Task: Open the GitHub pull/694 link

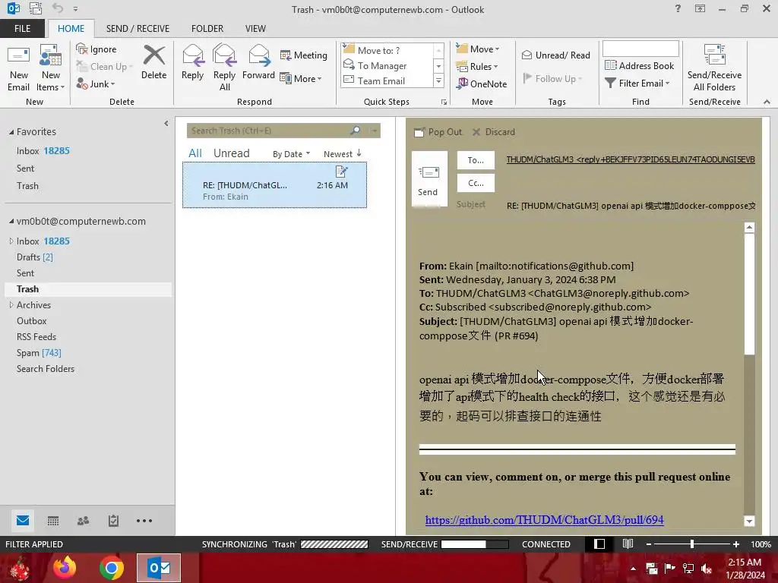Action: [x=544, y=519]
